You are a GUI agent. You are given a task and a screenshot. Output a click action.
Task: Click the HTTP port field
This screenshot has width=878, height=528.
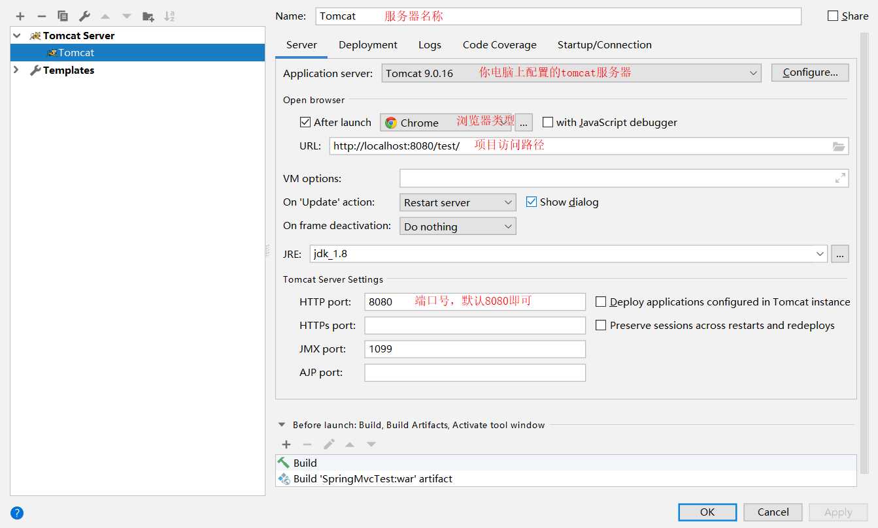475,302
